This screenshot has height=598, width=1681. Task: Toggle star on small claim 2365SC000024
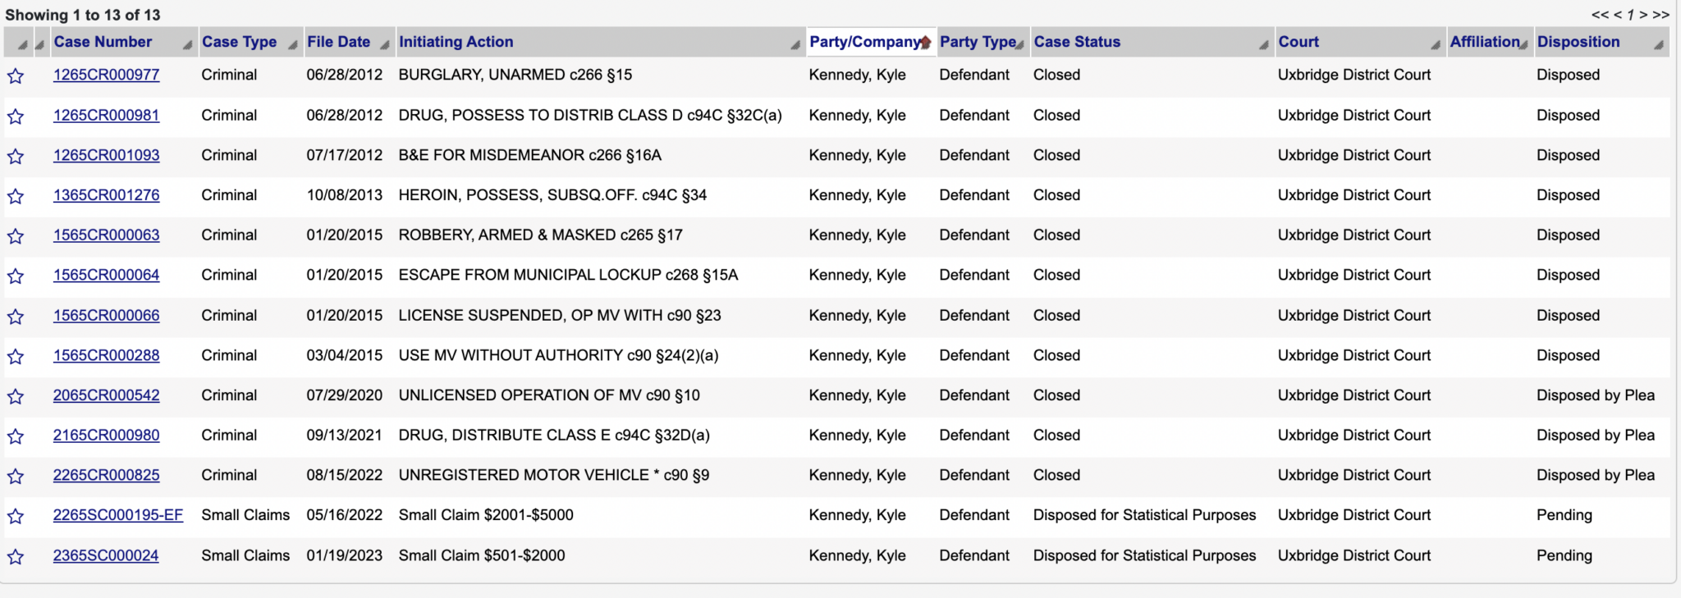pos(16,556)
